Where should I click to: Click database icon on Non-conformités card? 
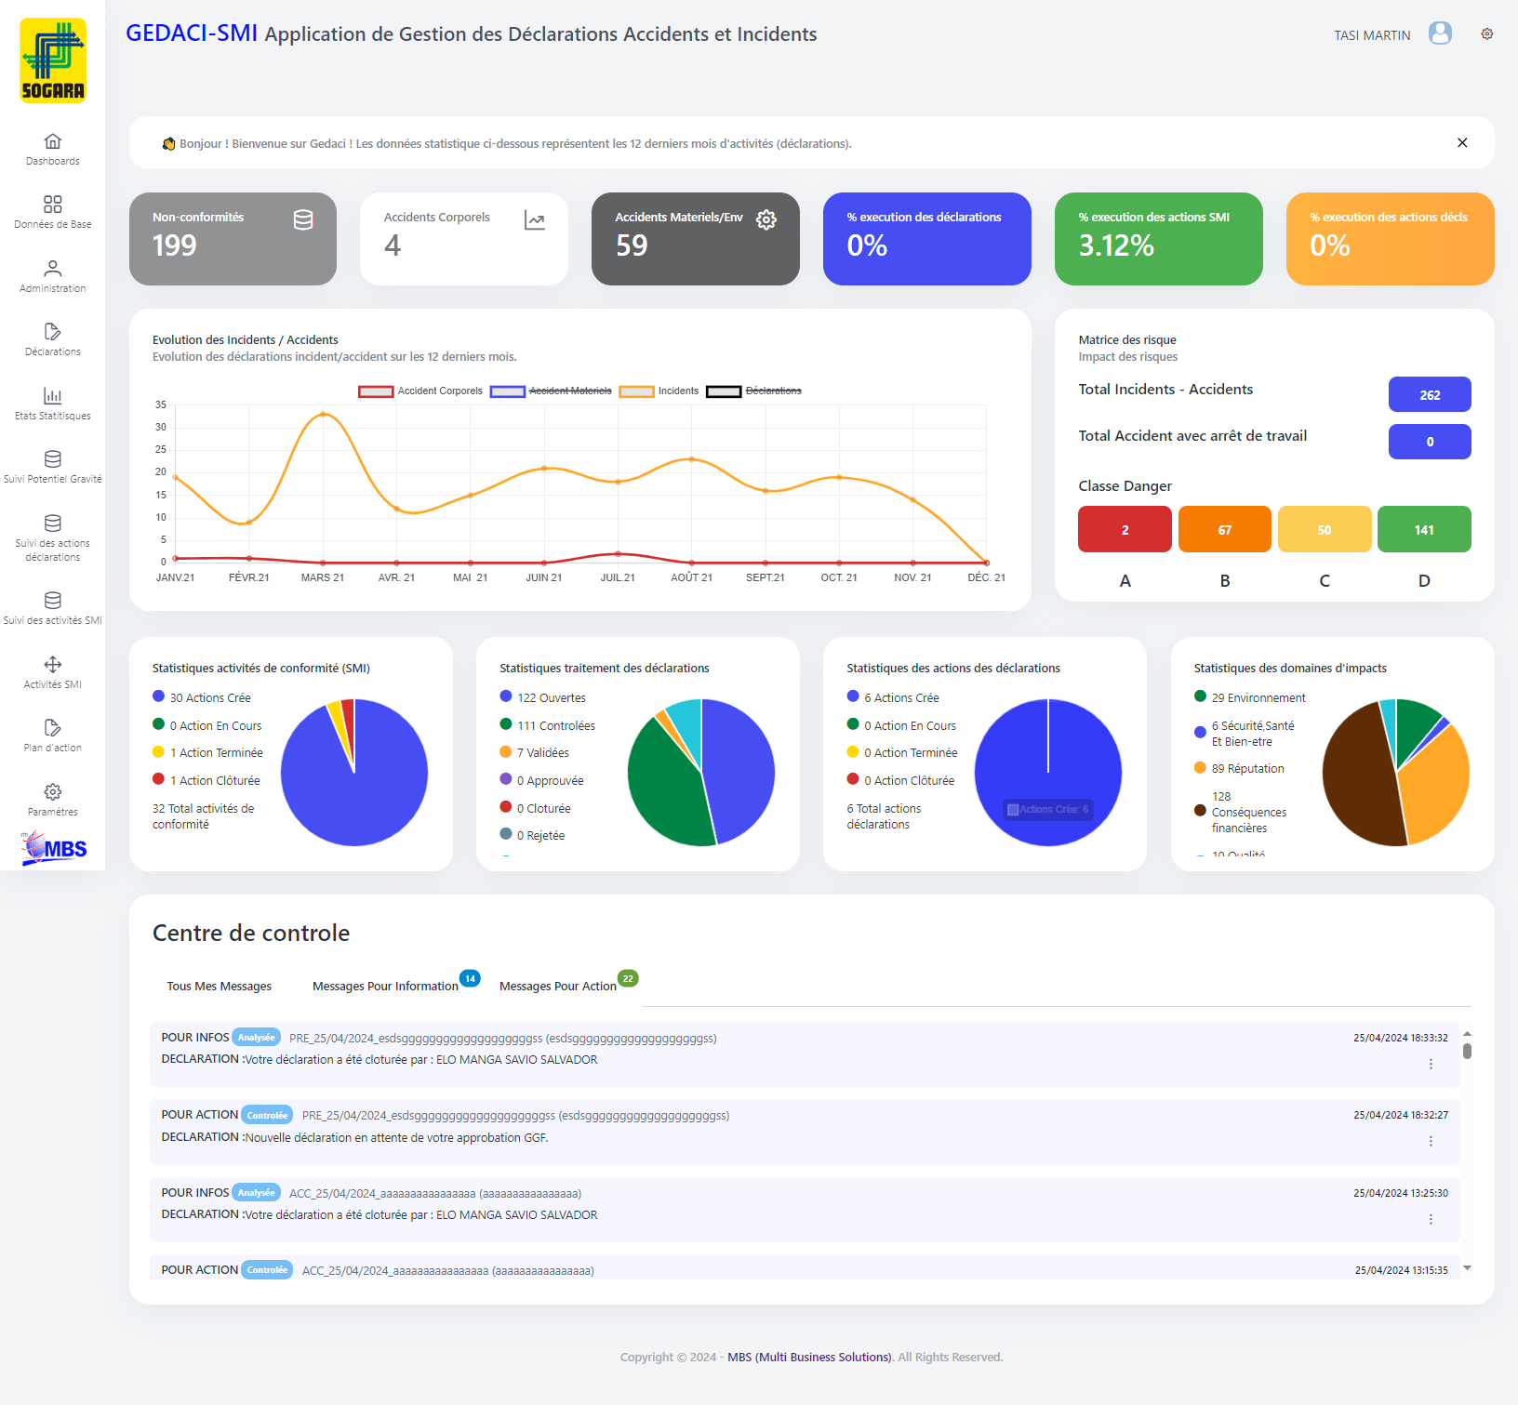pyautogui.click(x=303, y=220)
